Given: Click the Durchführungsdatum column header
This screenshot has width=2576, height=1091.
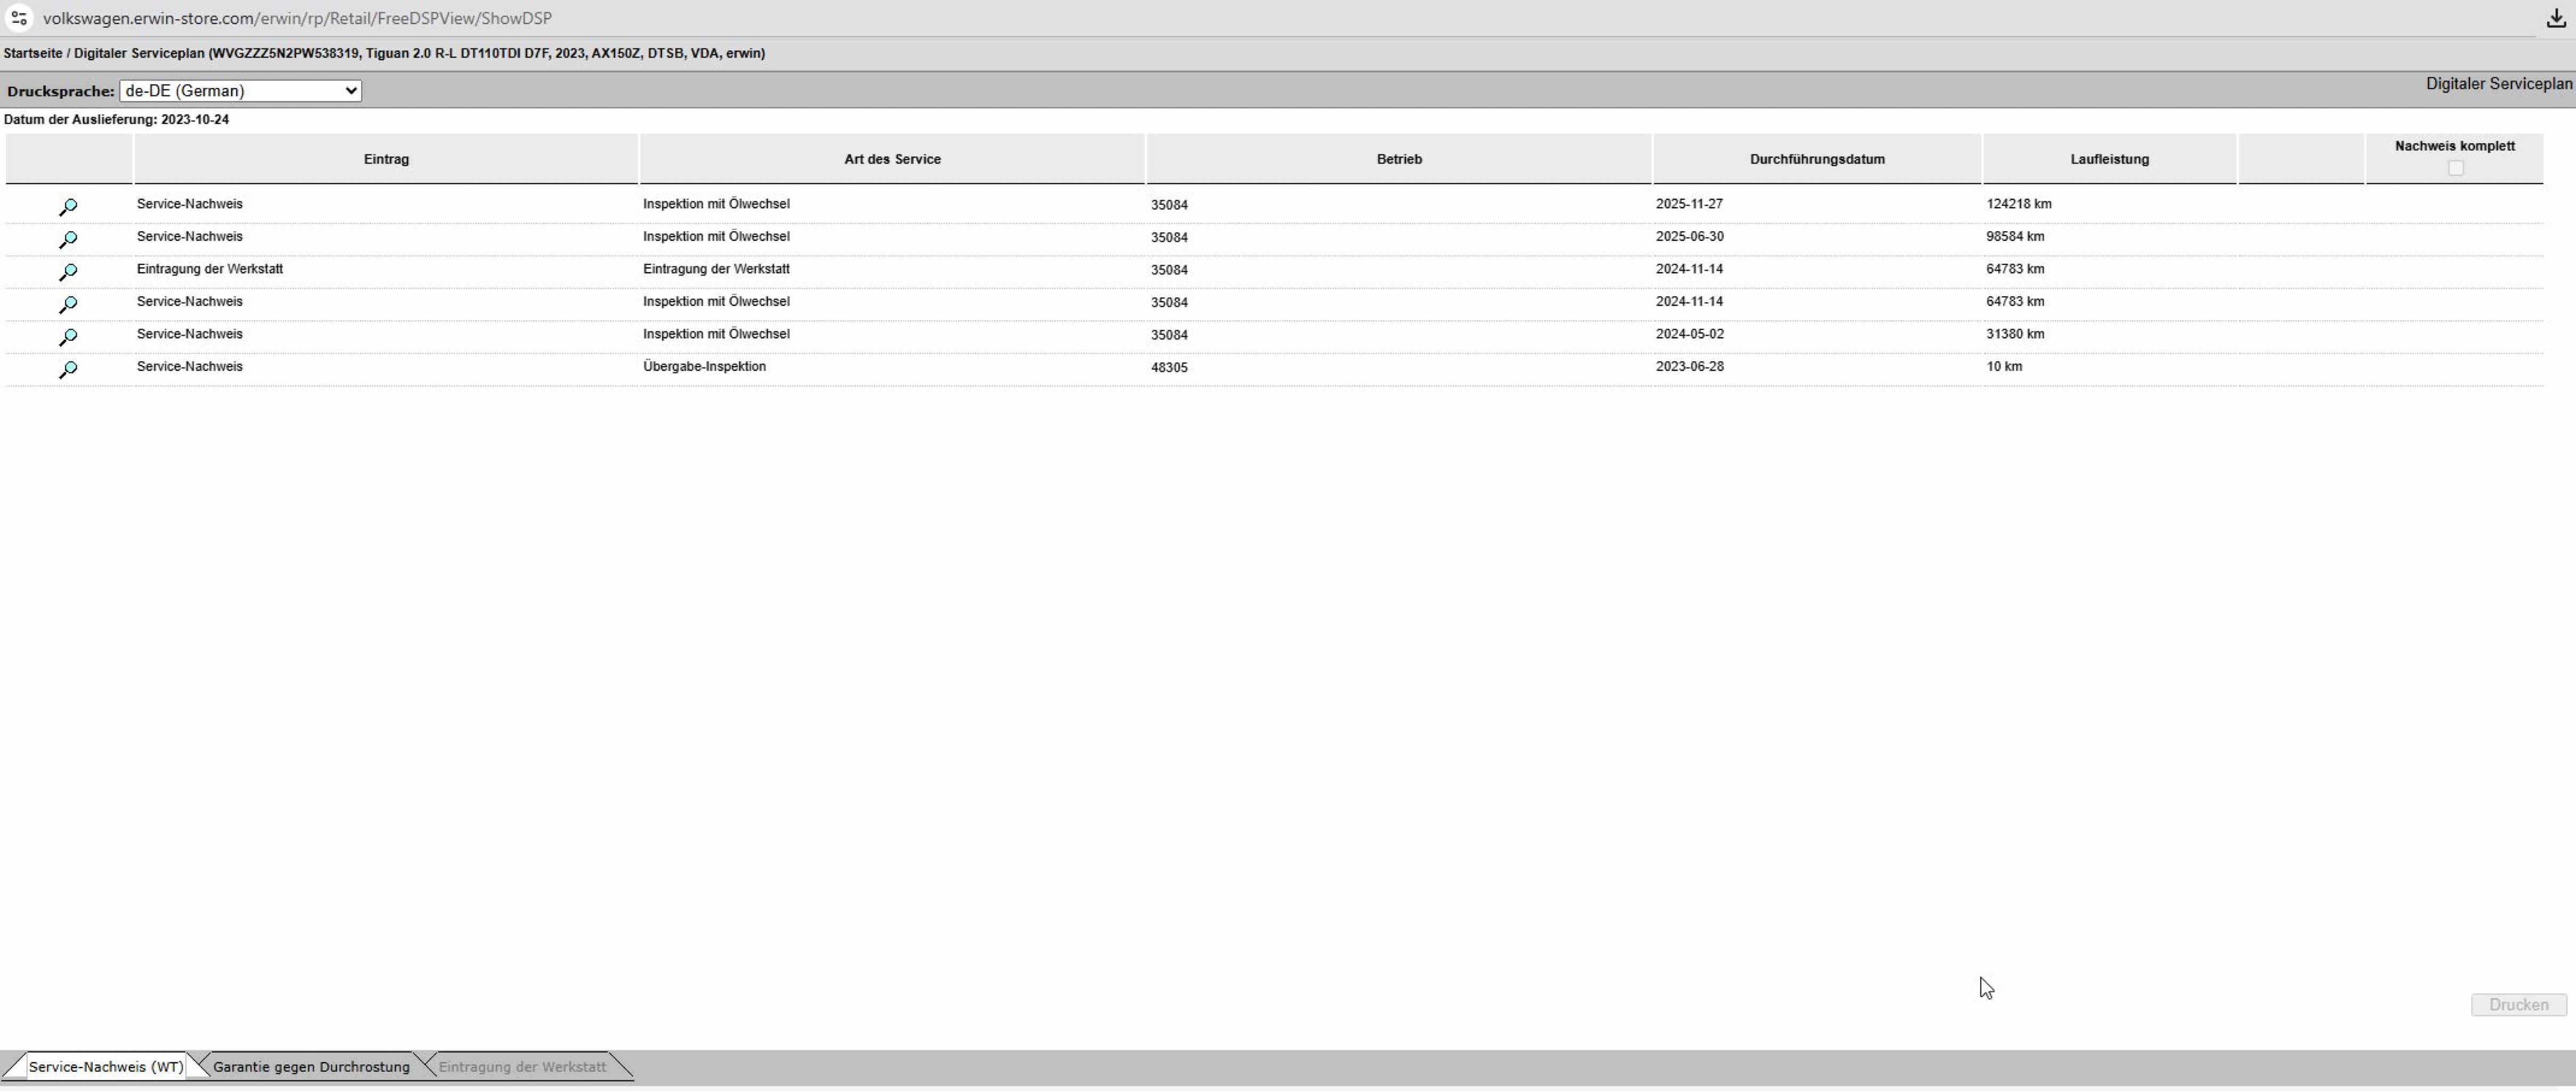Looking at the screenshot, I should point(1817,159).
